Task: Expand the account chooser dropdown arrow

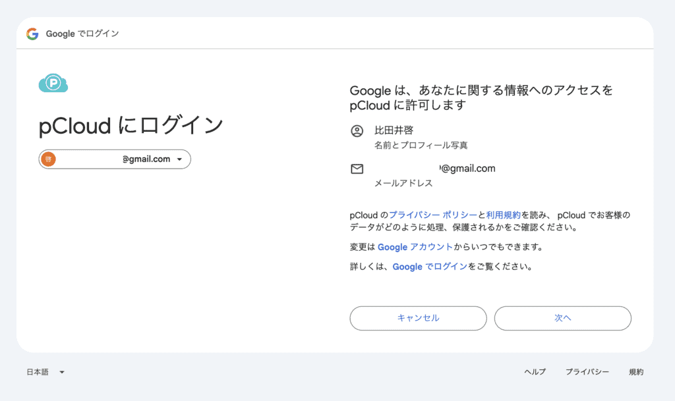Action: (179, 159)
